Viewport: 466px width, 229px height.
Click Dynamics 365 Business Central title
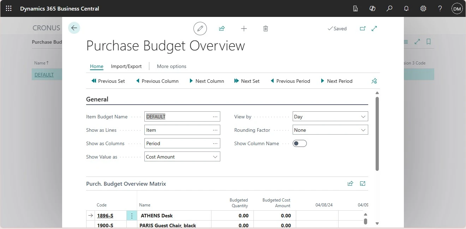pos(60,8)
